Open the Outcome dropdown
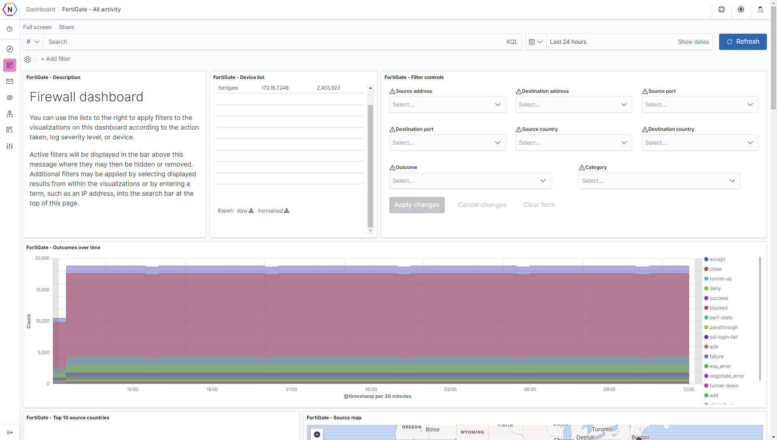 [x=470, y=181]
